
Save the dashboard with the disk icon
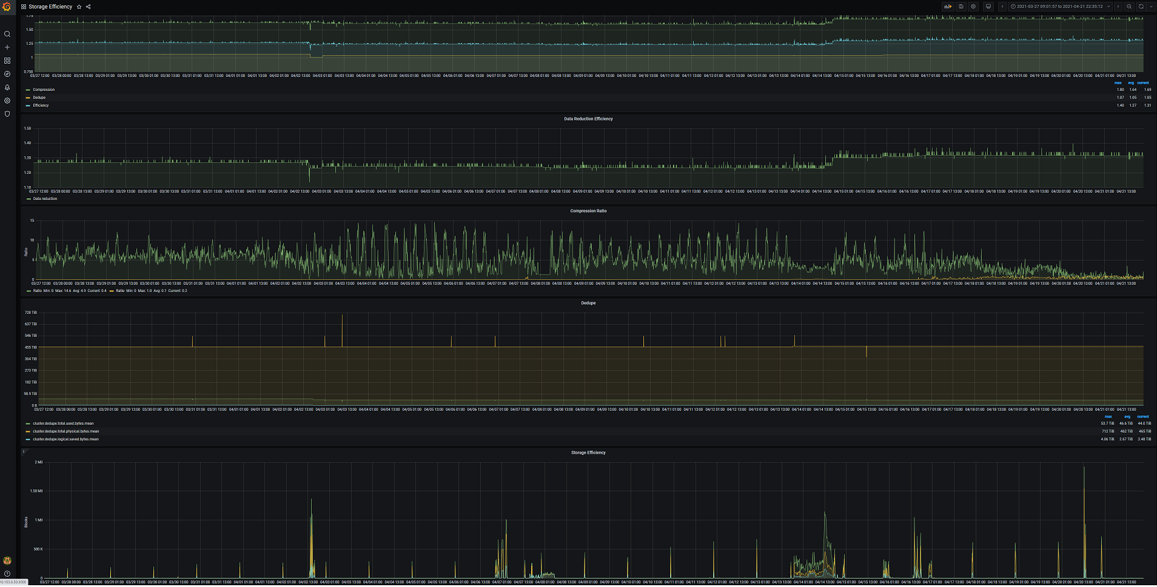[x=961, y=7]
